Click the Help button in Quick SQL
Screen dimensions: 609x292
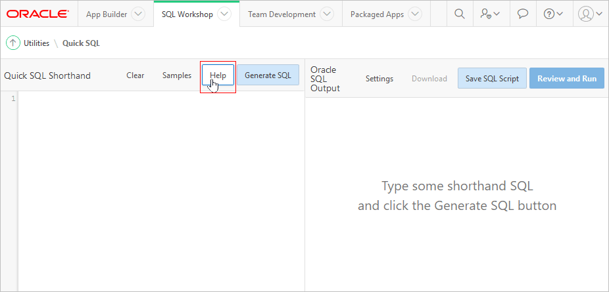pyautogui.click(x=218, y=75)
